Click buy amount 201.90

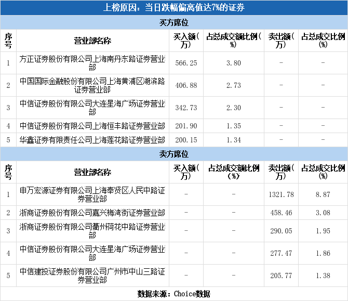pyautogui.click(x=186, y=126)
